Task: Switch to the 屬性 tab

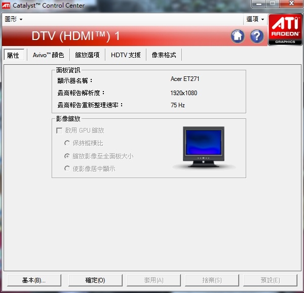Action: pos(14,55)
